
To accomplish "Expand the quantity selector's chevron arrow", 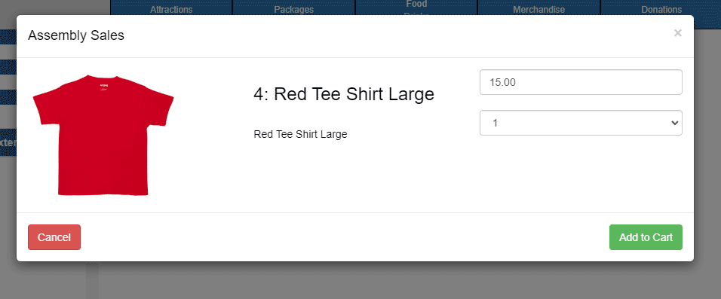I will click(x=674, y=123).
